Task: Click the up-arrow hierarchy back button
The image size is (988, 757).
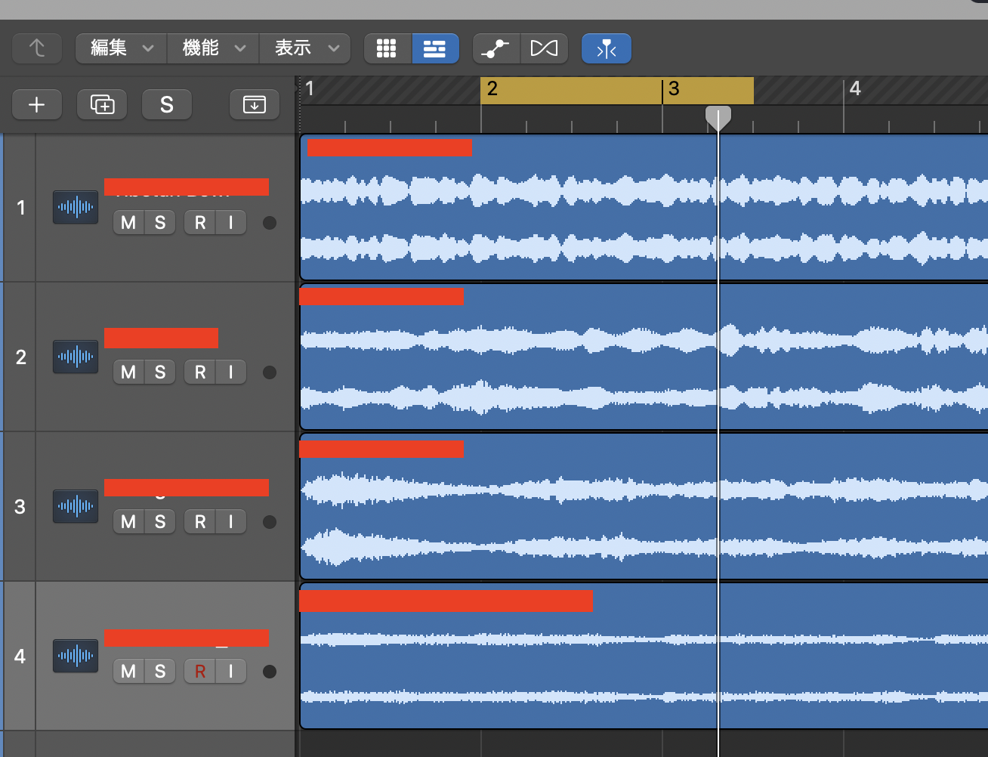Action: (37, 48)
